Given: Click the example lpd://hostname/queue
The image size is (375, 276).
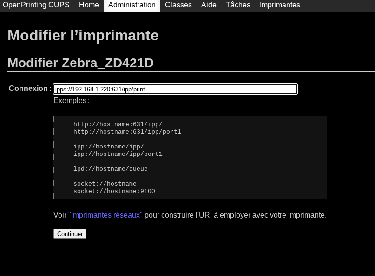Looking at the screenshot, I should pyautogui.click(x=111, y=169).
